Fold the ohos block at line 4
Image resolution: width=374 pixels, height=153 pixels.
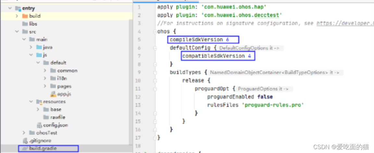click(155, 32)
